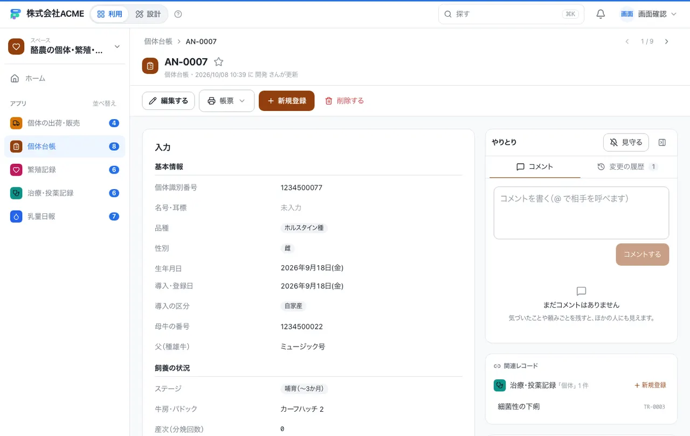Collapse the やりとり side panel icon
690x436 pixels.
coord(663,142)
